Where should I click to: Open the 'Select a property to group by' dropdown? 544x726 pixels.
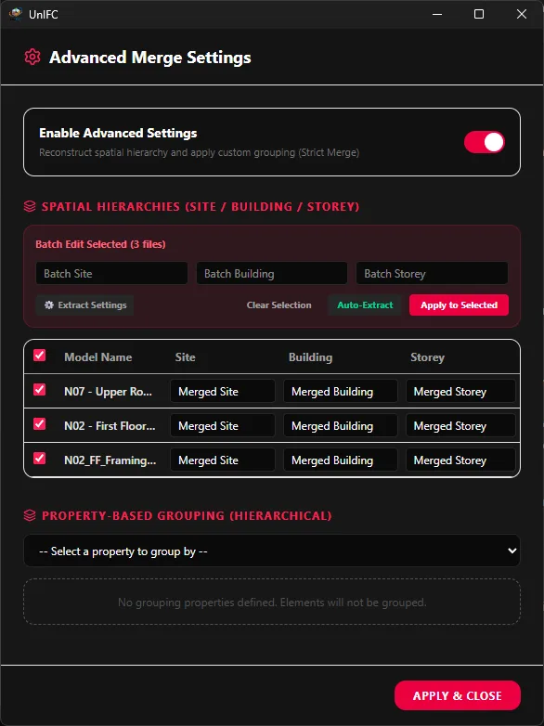click(x=272, y=551)
